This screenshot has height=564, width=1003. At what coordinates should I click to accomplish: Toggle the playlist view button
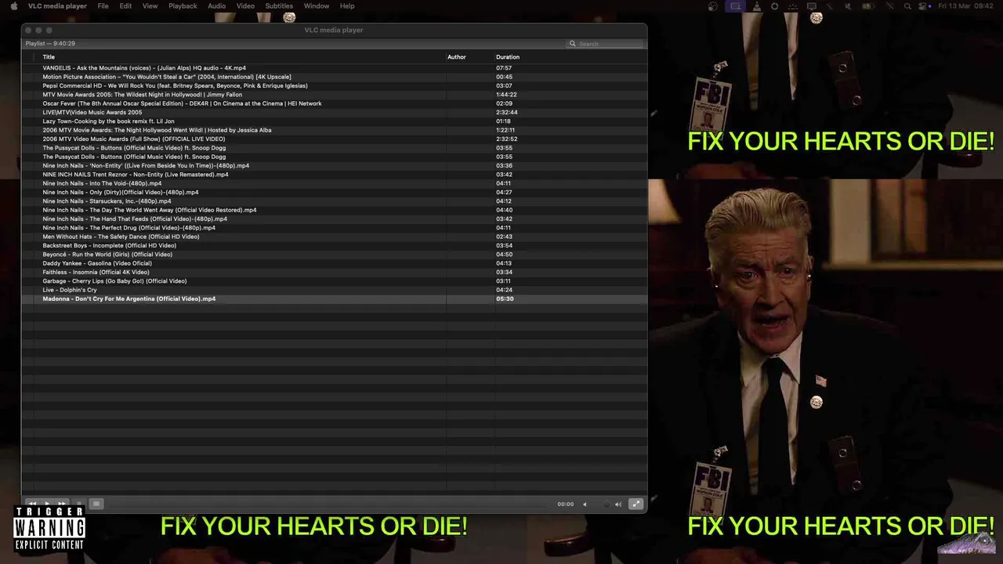tap(96, 504)
